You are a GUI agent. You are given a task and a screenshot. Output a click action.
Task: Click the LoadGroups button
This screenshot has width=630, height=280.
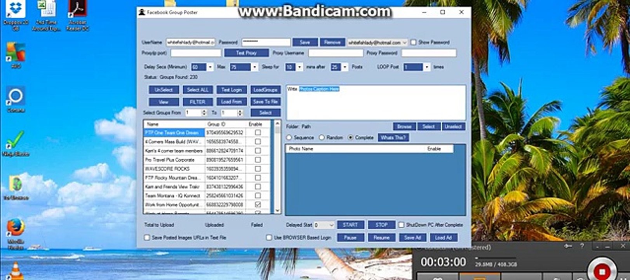(265, 90)
